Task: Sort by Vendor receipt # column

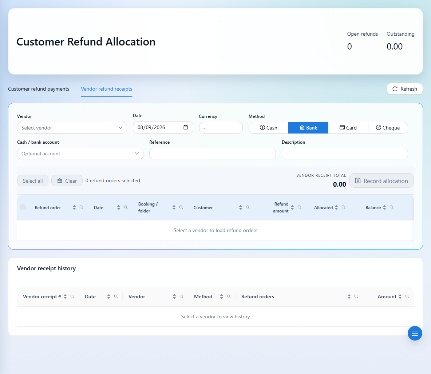Action: pyautogui.click(x=65, y=297)
